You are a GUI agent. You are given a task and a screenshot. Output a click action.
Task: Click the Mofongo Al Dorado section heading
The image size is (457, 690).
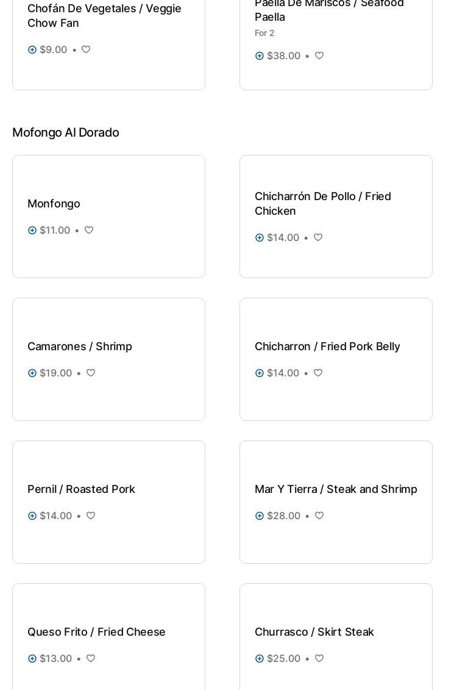click(66, 132)
